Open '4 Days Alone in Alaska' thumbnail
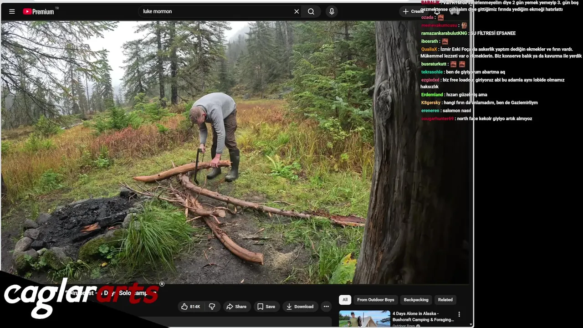The width and height of the screenshot is (583, 328). click(364, 319)
